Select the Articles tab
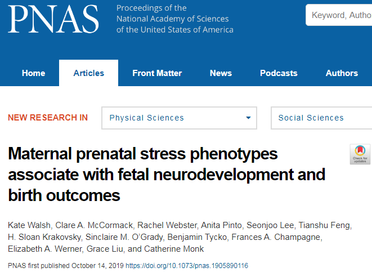 point(88,73)
